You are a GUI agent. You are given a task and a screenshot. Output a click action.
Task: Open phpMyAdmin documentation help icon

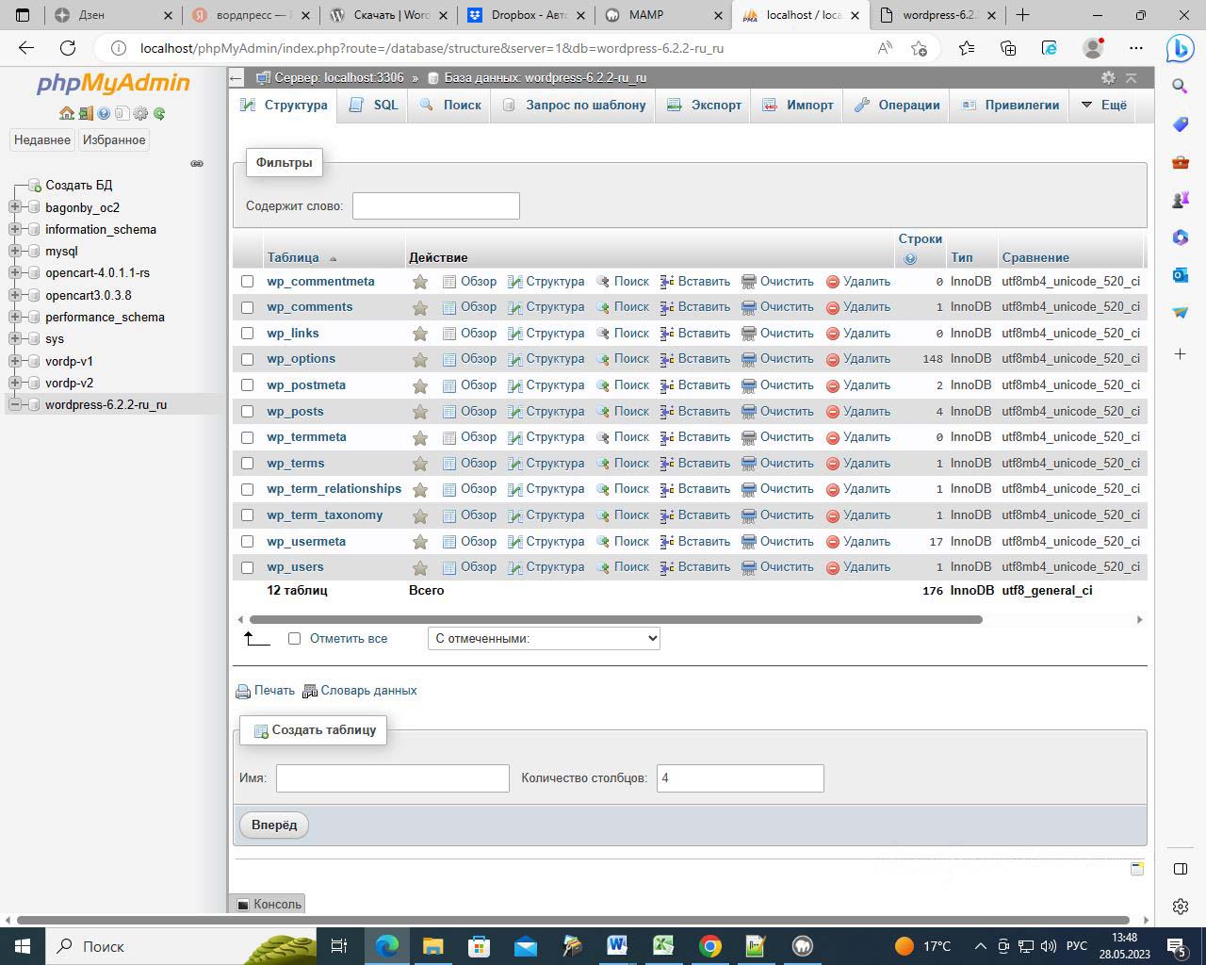pyautogui.click(x=104, y=113)
